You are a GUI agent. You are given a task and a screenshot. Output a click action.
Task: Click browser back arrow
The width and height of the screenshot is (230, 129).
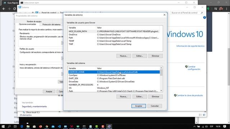tap(4, 9)
